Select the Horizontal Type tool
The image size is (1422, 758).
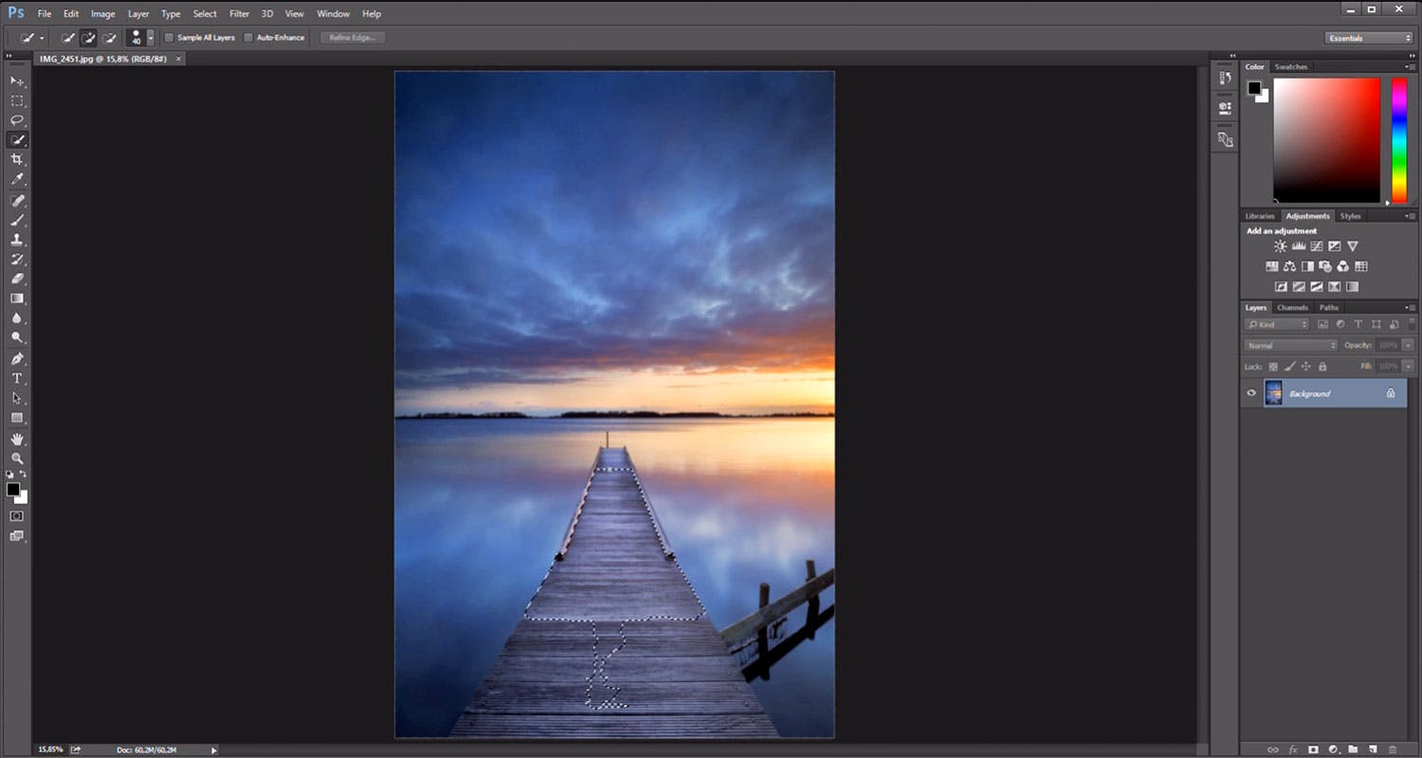click(x=17, y=379)
